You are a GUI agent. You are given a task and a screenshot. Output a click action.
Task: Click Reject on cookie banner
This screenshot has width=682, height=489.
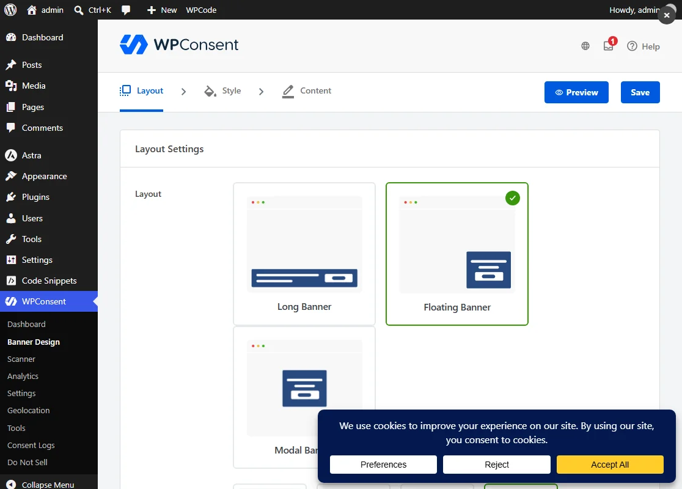point(497,465)
